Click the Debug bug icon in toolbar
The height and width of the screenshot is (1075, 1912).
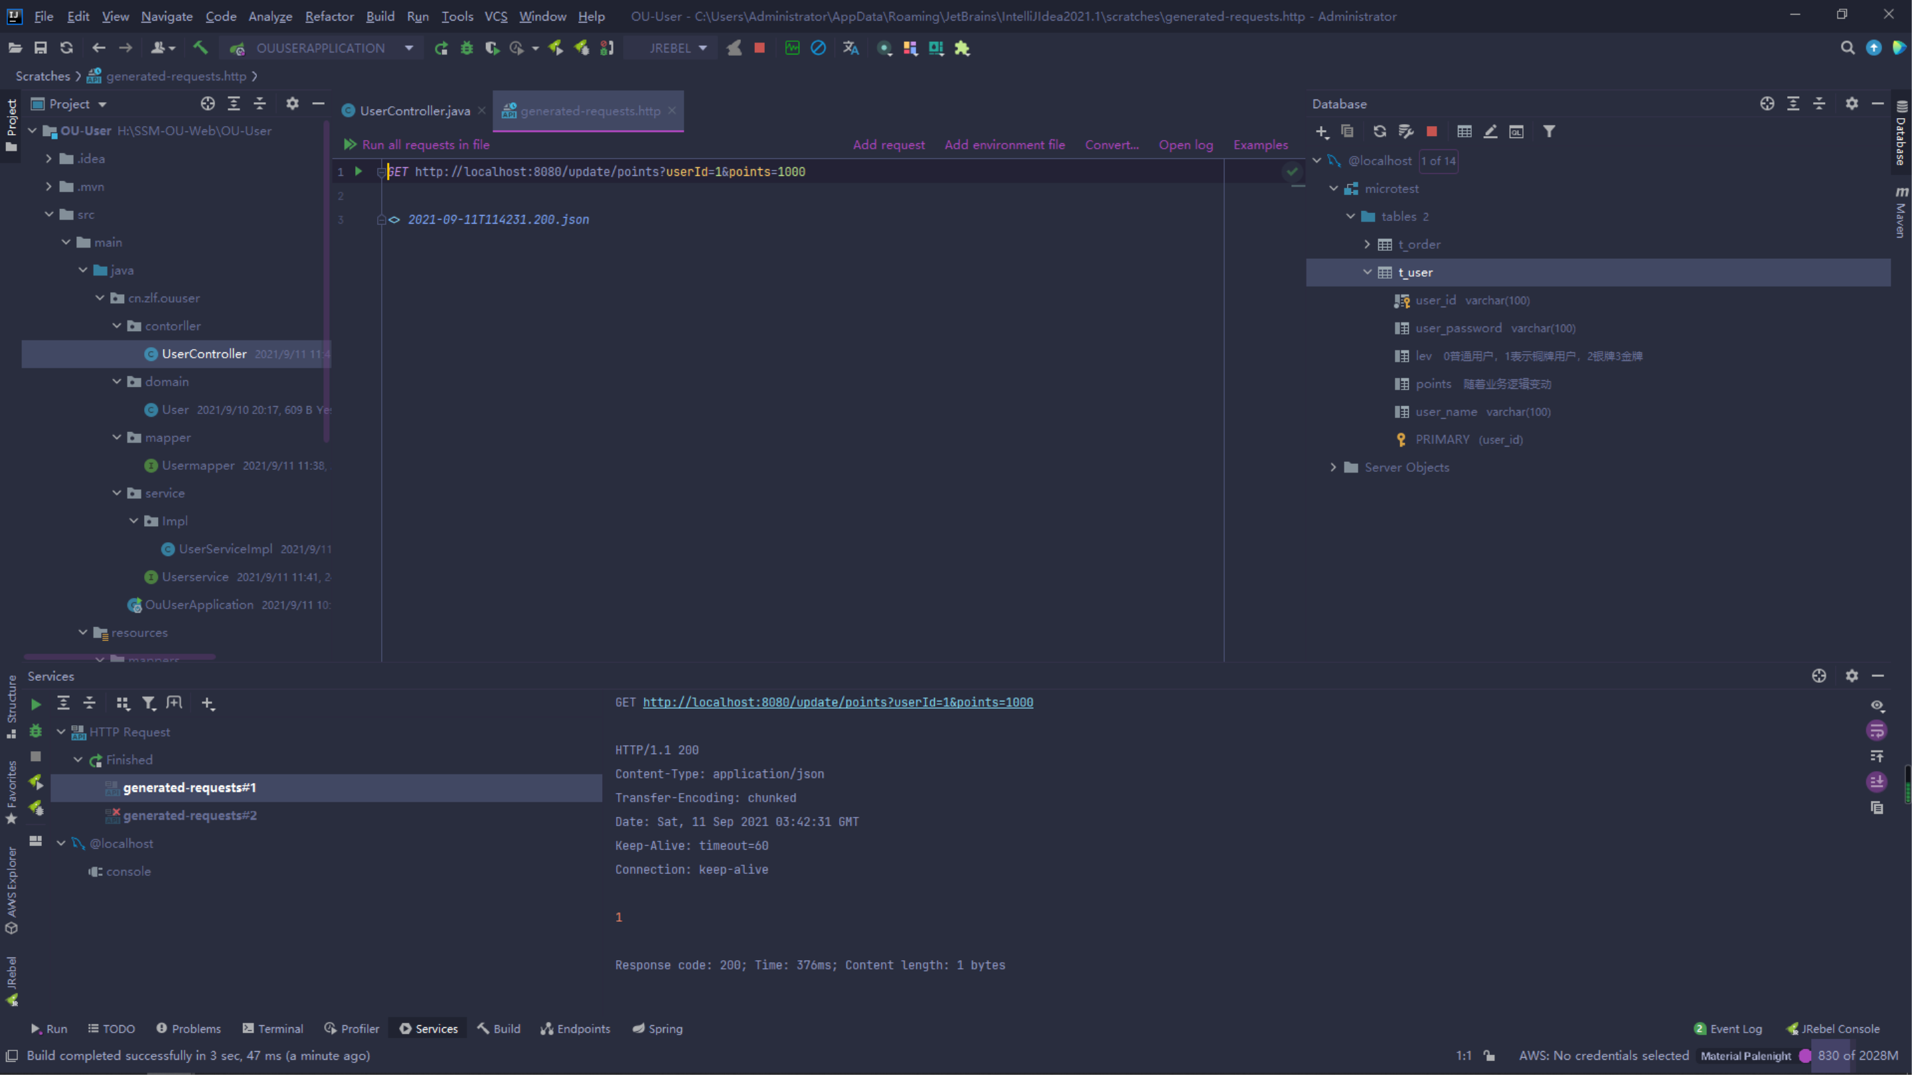(467, 48)
